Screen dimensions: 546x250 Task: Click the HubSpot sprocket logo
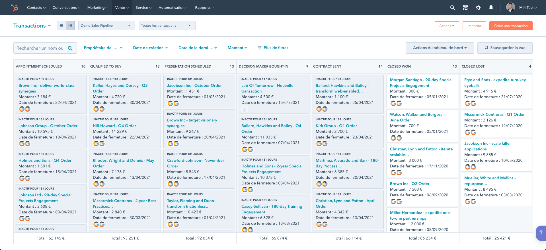[14, 8]
